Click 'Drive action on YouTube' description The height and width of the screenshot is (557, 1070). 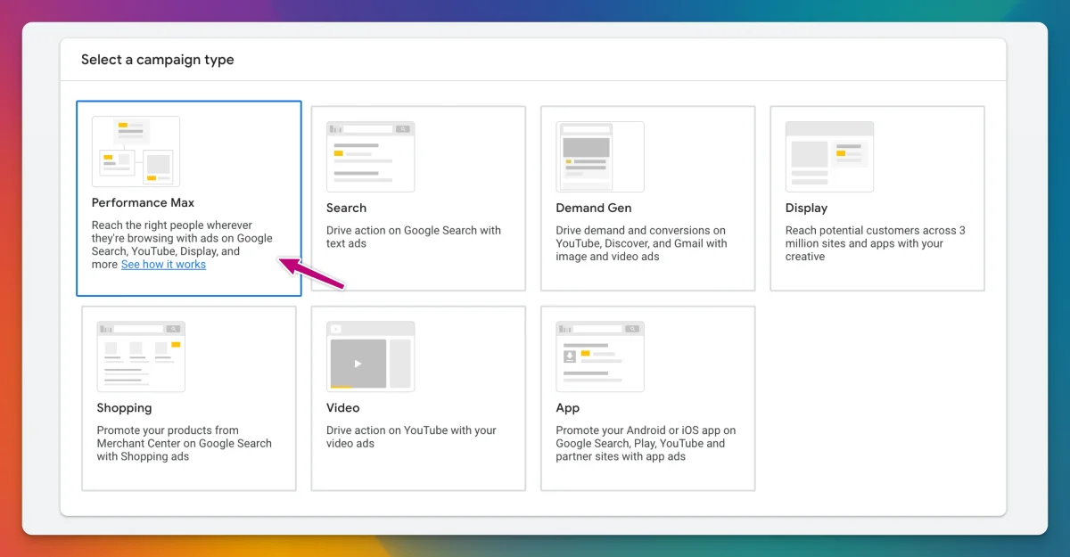point(411,437)
